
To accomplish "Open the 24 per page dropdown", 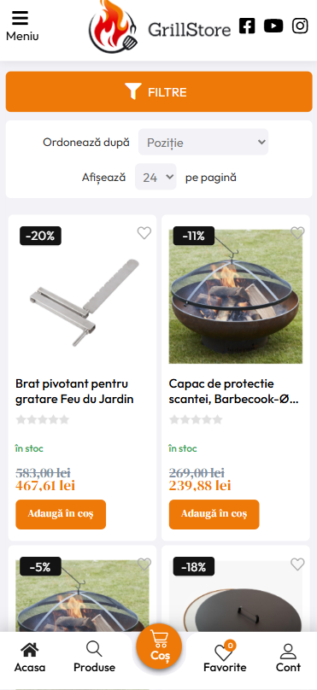I will coord(156,177).
